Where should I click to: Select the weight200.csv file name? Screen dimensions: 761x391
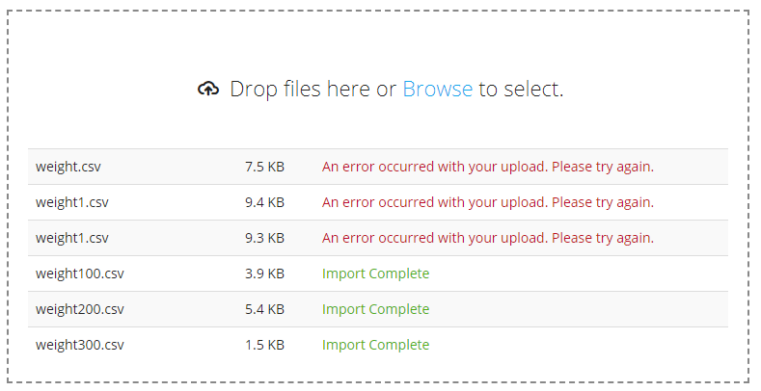pos(80,309)
